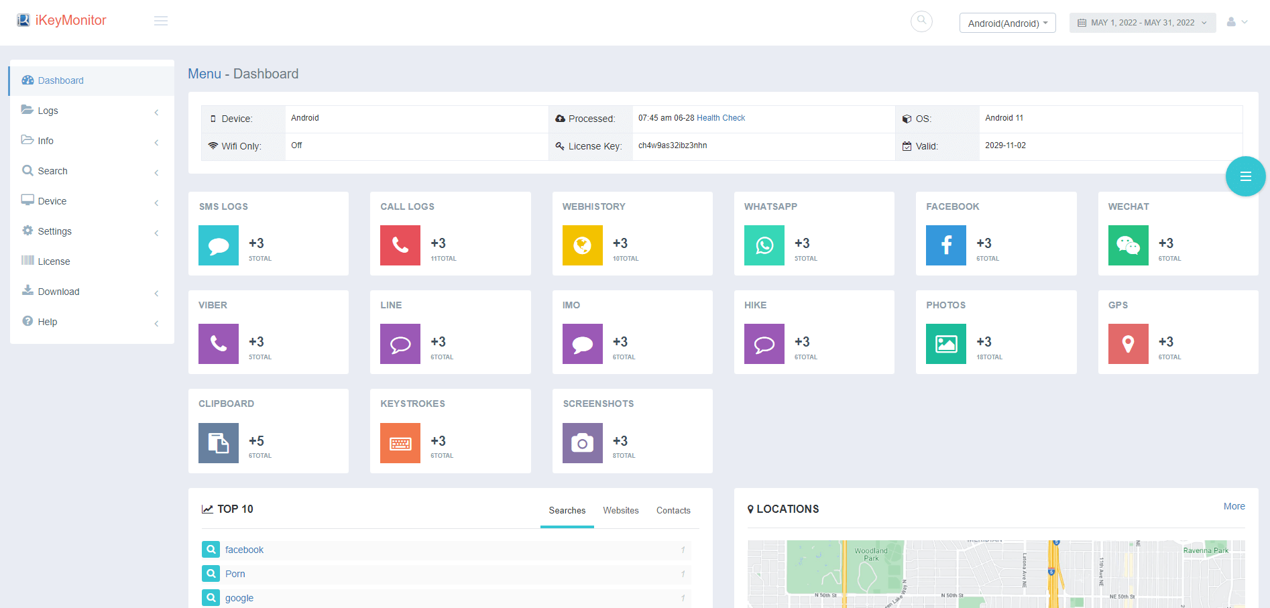Click the top bar search magnifier icon

click(x=921, y=21)
